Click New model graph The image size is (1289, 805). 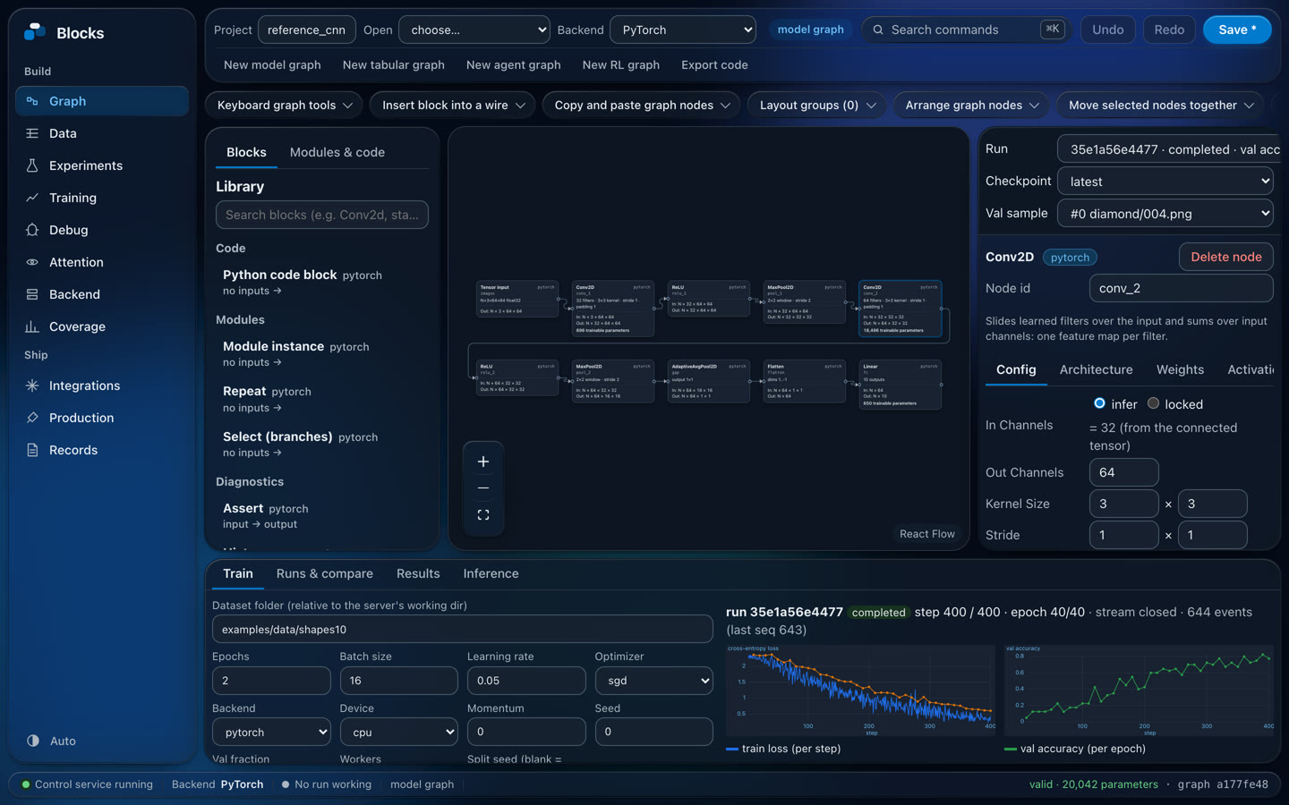point(272,64)
